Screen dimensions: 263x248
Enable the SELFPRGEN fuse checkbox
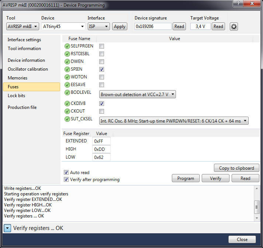[x=101, y=46]
